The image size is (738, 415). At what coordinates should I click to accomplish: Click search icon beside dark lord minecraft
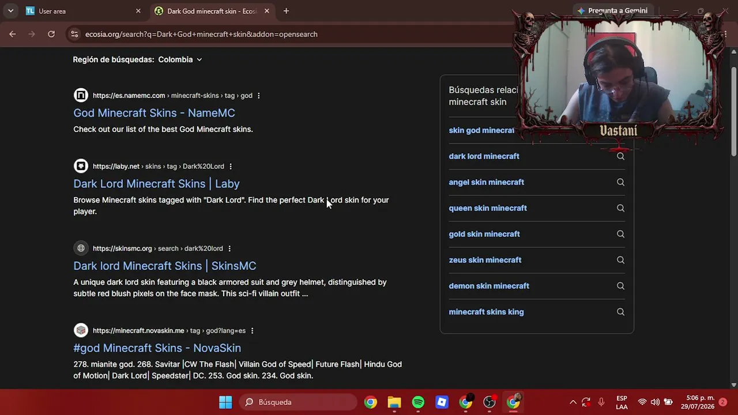[620, 156]
